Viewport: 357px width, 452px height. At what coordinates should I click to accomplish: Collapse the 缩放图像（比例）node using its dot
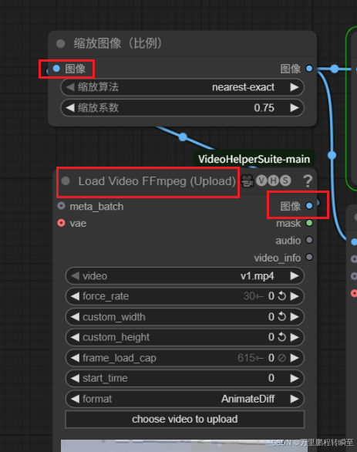(60, 44)
